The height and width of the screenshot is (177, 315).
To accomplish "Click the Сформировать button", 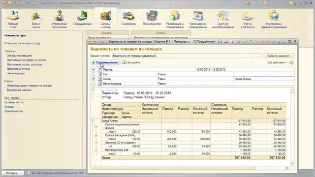I will [x=105, y=62].
